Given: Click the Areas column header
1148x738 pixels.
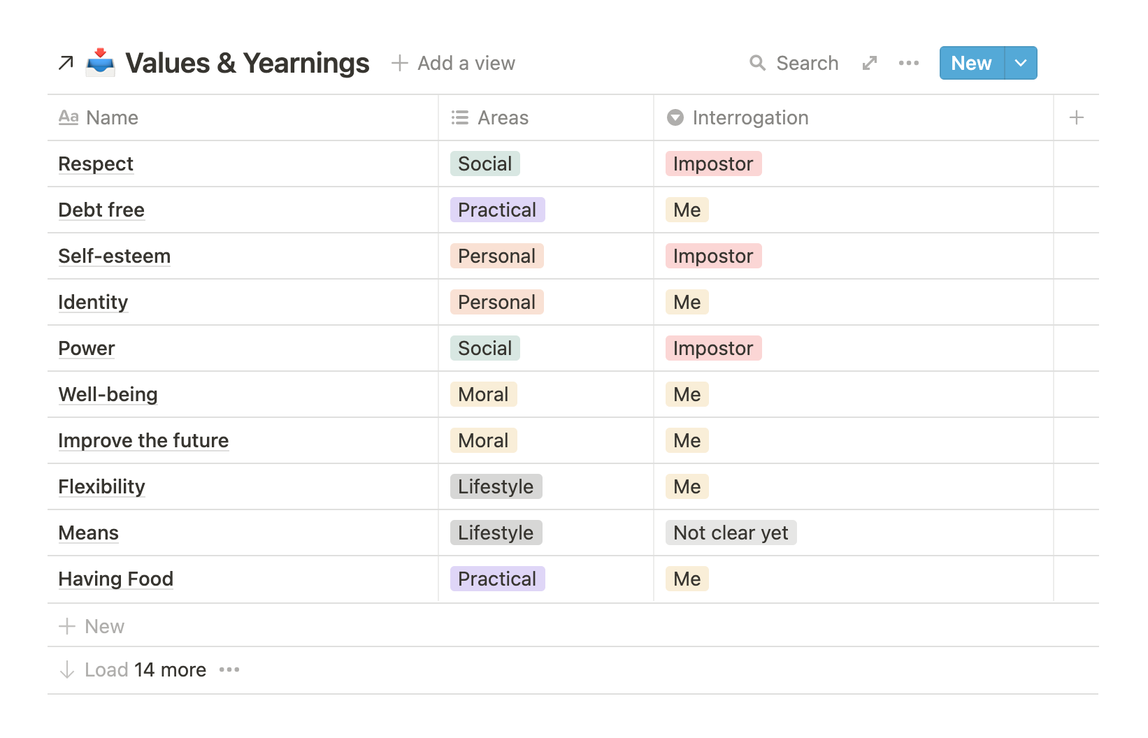Looking at the screenshot, I should (545, 117).
